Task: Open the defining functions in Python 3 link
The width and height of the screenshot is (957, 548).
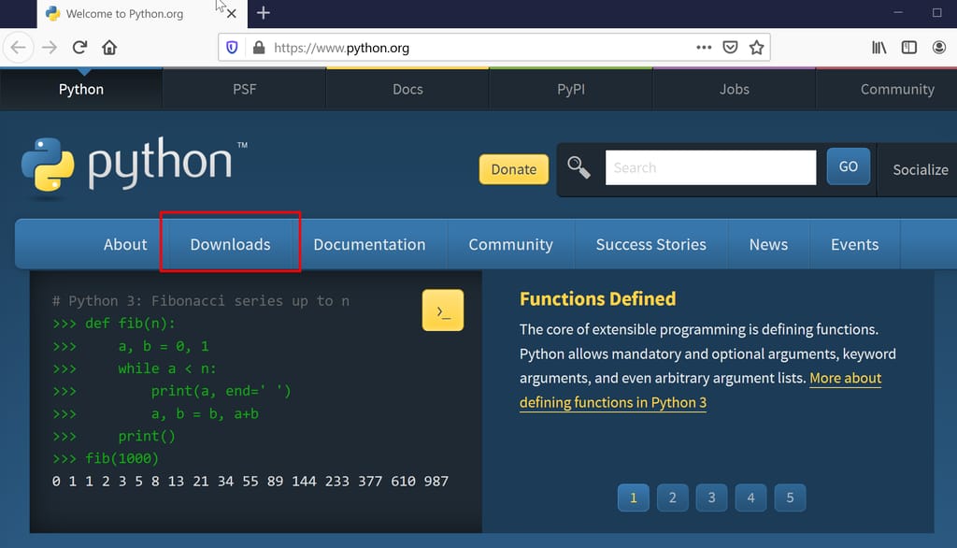Action: 612,402
